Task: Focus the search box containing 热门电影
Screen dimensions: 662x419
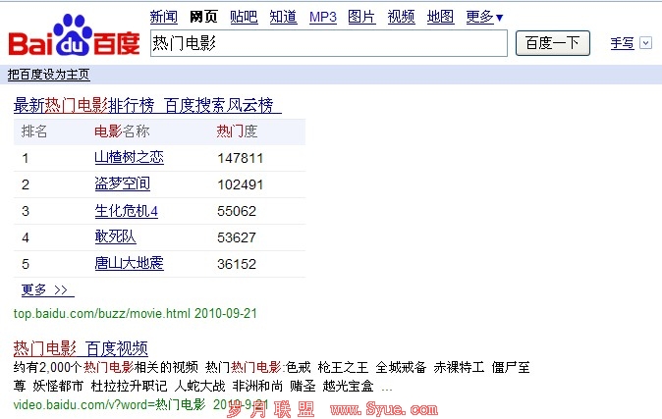Action: (x=329, y=43)
